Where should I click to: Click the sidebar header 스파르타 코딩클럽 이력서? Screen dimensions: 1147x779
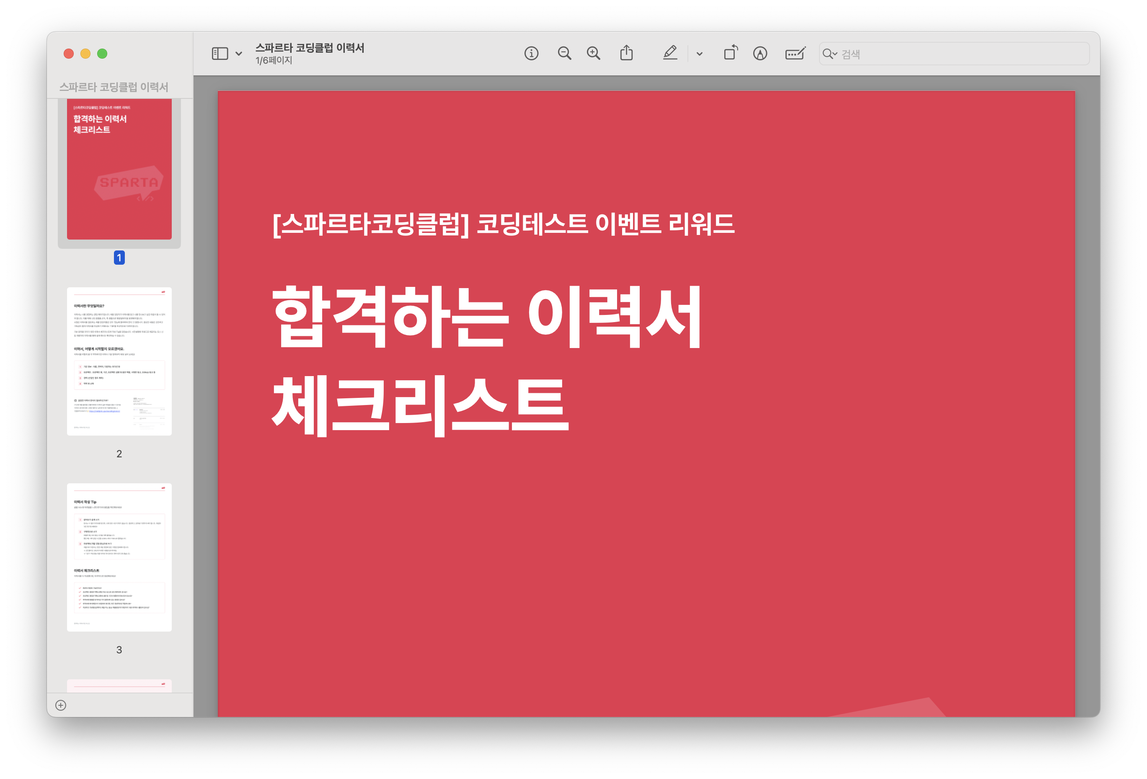coord(114,87)
